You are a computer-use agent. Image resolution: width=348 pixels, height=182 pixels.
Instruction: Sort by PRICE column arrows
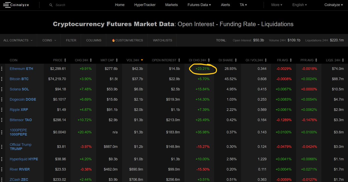click(x=65, y=60)
